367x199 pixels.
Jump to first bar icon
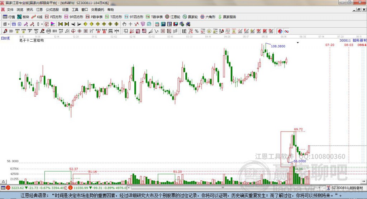(61, 24)
